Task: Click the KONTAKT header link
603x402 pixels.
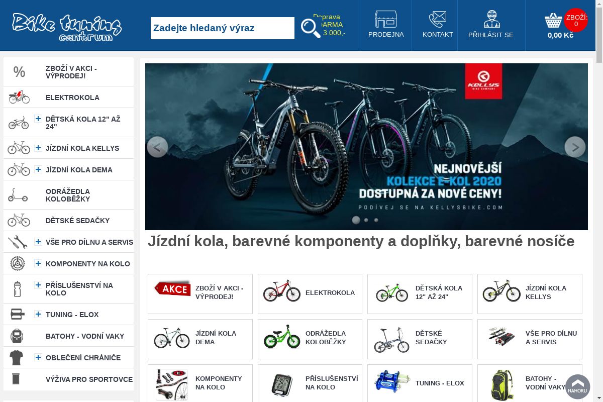Action: click(x=438, y=35)
